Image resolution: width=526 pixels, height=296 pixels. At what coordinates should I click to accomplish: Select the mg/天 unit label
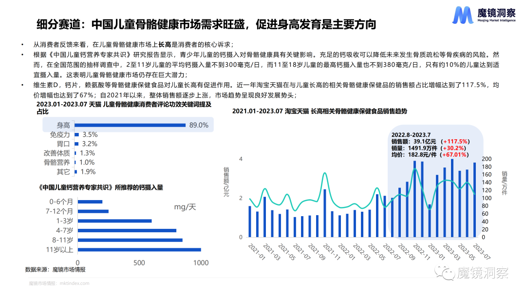[x=185, y=207]
